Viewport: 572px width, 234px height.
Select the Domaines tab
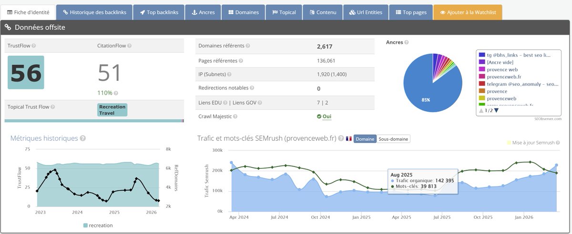(x=243, y=12)
